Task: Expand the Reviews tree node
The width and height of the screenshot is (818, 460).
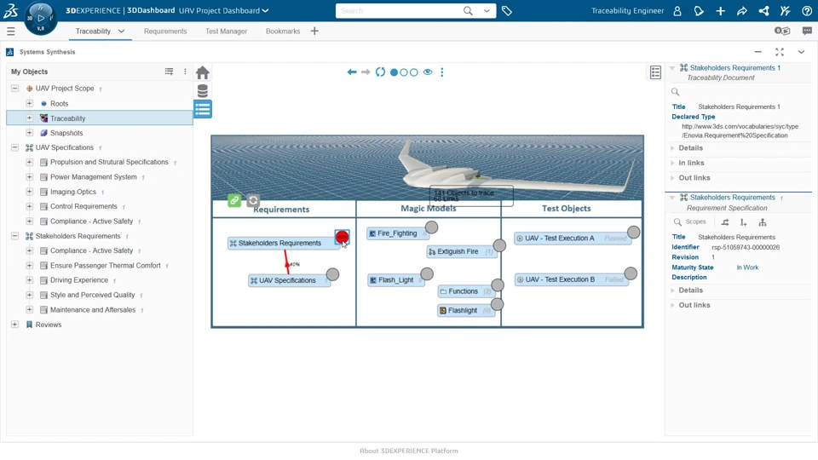Action: click(x=14, y=325)
